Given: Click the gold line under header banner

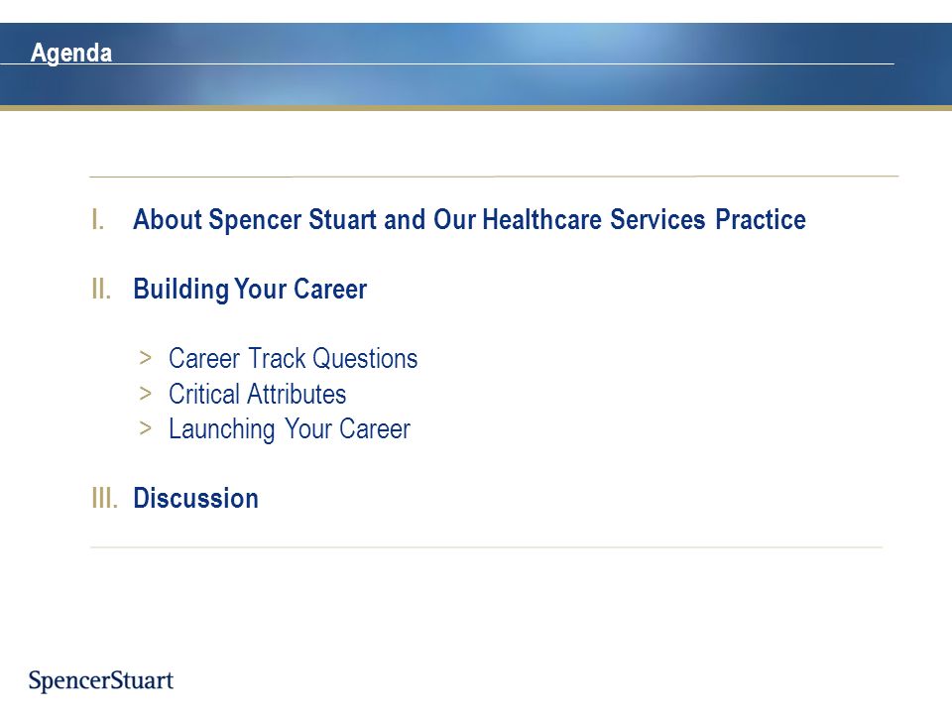Looking at the screenshot, I should tap(476, 108).
